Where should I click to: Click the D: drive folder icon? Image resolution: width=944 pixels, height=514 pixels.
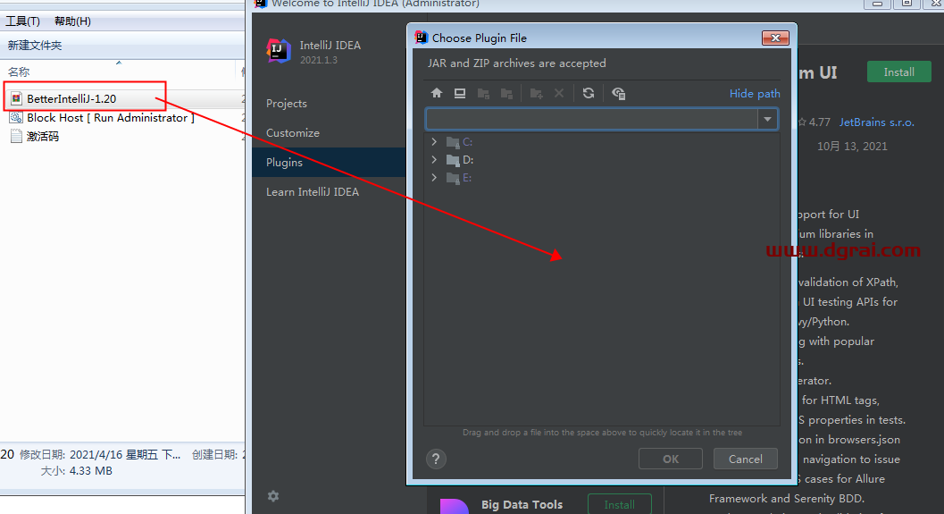tap(453, 160)
